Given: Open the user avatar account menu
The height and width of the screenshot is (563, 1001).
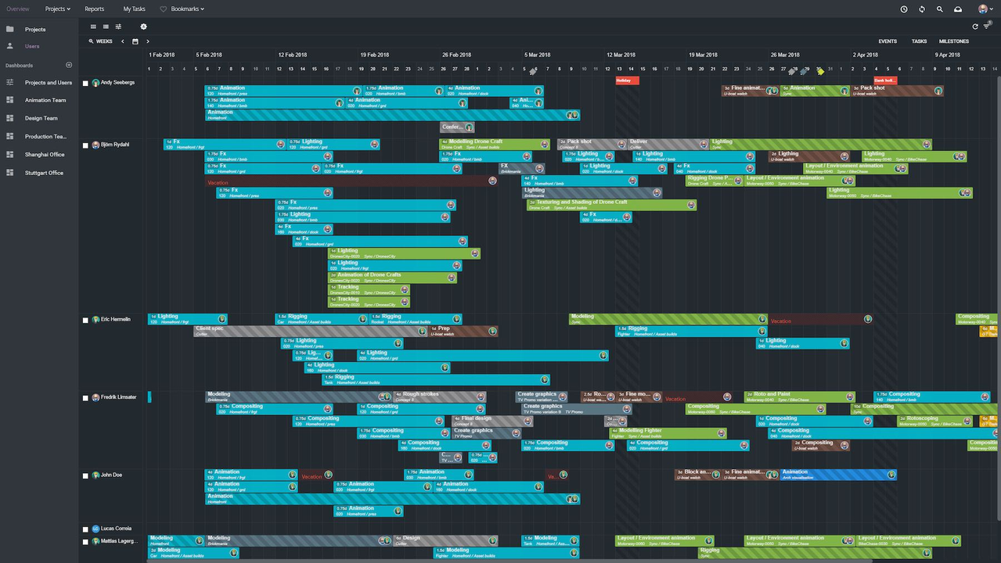Looking at the screenshot, I should click(984, 9).
